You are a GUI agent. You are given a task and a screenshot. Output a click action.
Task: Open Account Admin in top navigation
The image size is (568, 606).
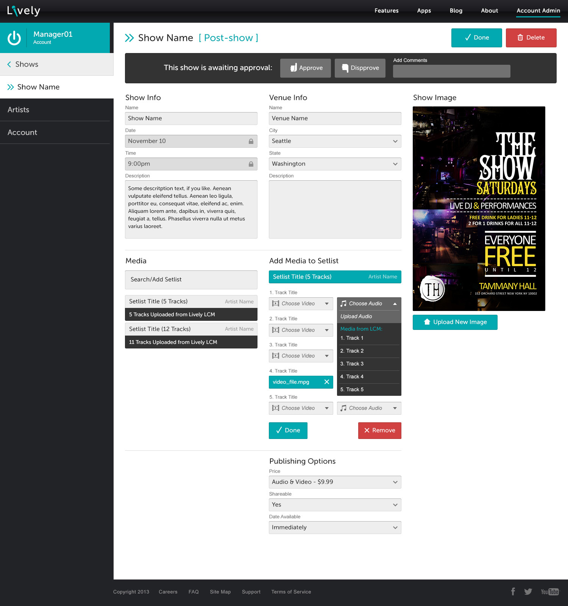tap(538, 11)
